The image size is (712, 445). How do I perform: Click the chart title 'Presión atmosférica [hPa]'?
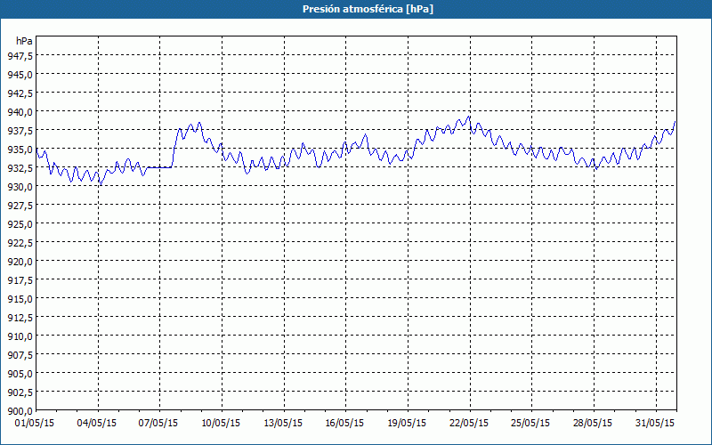(x=368, y=9)
